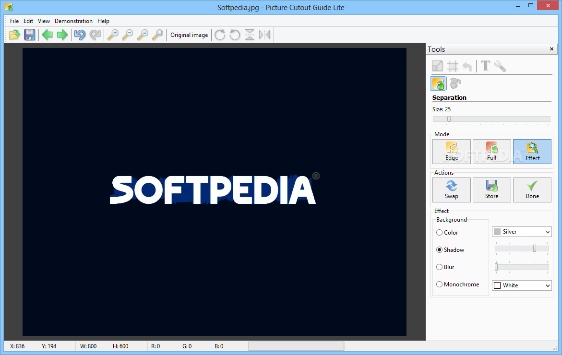This screenshot has width=562, height=355.
Task: Zoom in with the magnifier plus icon
Action: (x=112, y=35)
